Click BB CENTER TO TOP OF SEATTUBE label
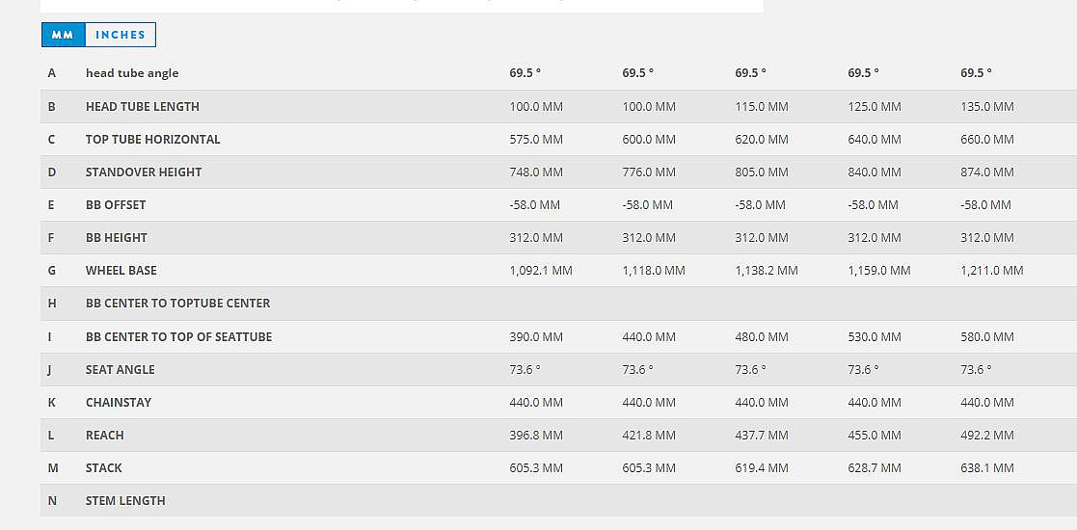The height and width of the screenshot is (530, 1077). click(178, 337)
